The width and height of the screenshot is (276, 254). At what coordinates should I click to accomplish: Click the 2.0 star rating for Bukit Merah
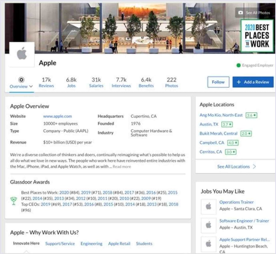(x=246, y=134)
